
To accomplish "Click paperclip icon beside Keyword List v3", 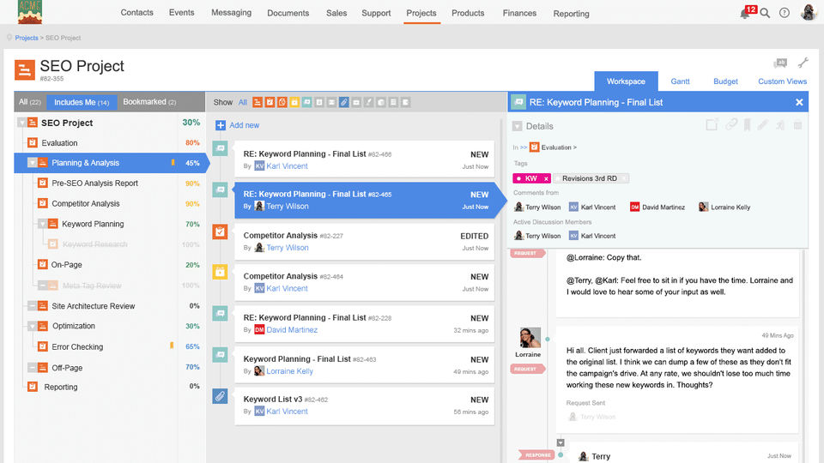I will [221, 396].
